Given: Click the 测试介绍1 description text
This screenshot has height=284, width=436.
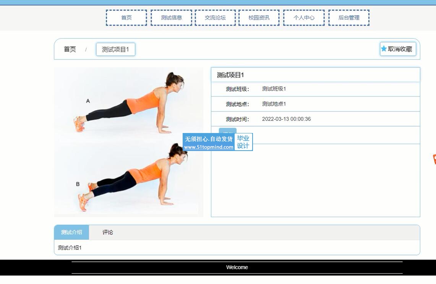Looking at the screenshot, I should [x=70, y=248].
